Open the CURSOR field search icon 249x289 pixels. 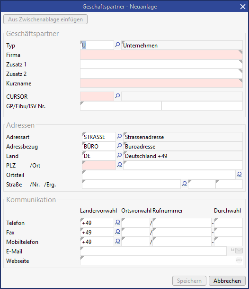point(117,96)
